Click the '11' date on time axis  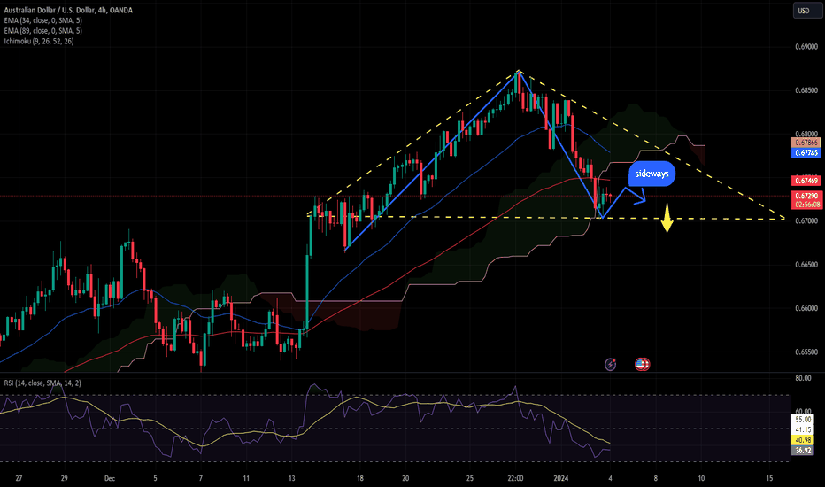(246, 478)
